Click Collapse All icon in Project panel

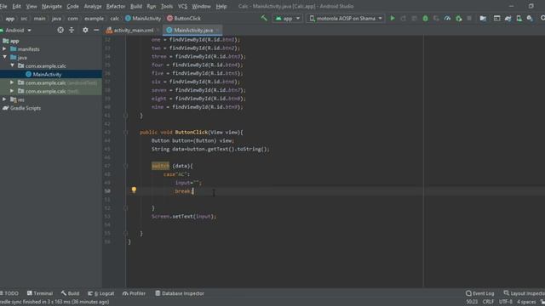pyautogui.click(x=72, y=31)
